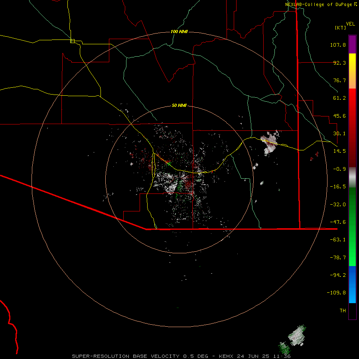Viewport: 359px width, 359px height.
Task: Click the -78.7 velocity scale value
Action: 338,257
